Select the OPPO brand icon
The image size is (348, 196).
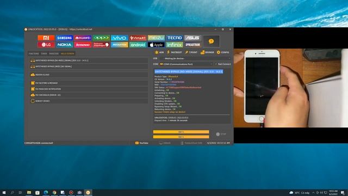pos(101,38)
